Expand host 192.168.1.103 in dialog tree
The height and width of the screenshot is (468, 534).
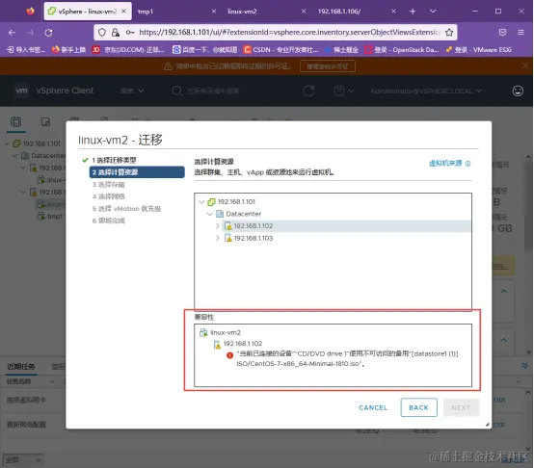[x=217, y=238]
